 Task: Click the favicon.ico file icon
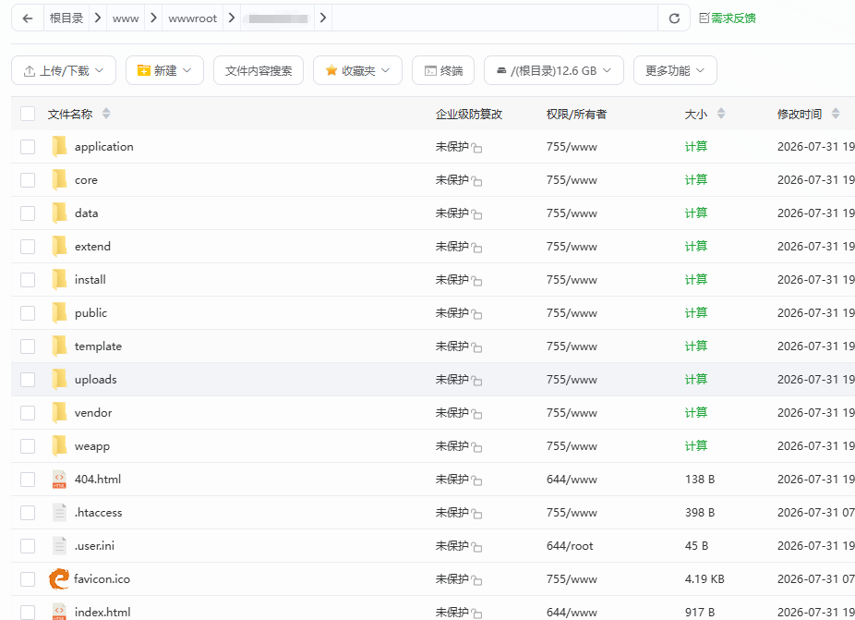pyautogui.click(x=59, y=579)
